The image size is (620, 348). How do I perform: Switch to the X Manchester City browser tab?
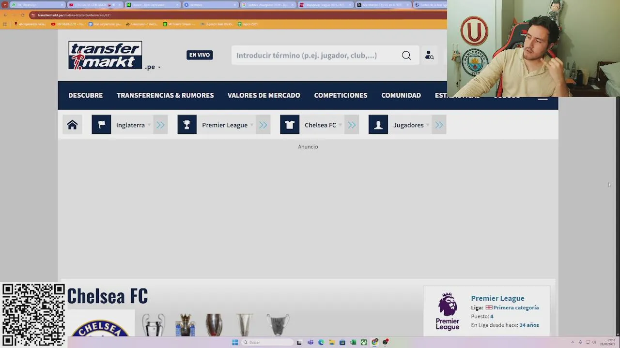pyautogui.click(x=383, y=5)
